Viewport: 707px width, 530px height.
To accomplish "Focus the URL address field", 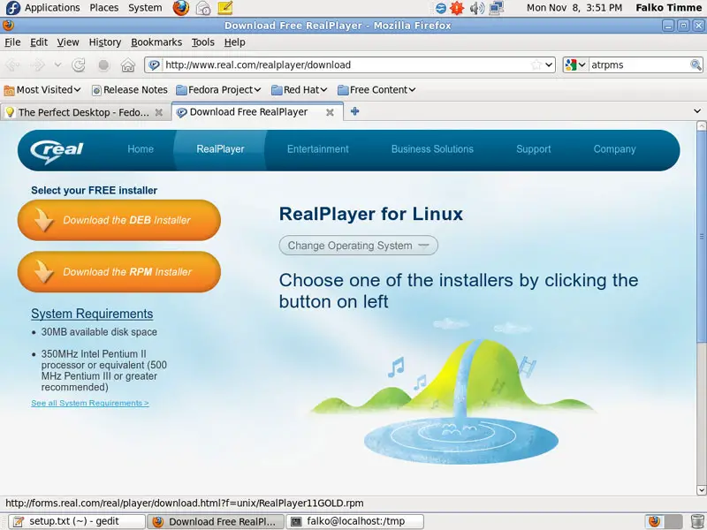I will coord(347,64).
